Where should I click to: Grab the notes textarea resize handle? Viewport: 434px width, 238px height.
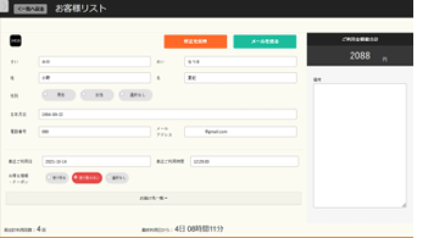click(x=404, y=205)
